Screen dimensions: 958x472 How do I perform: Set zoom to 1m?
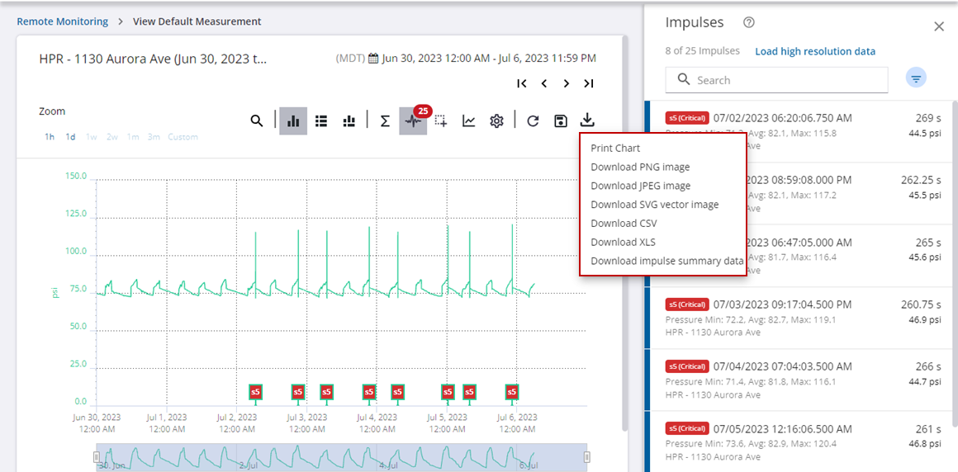(x=133, y=137)
